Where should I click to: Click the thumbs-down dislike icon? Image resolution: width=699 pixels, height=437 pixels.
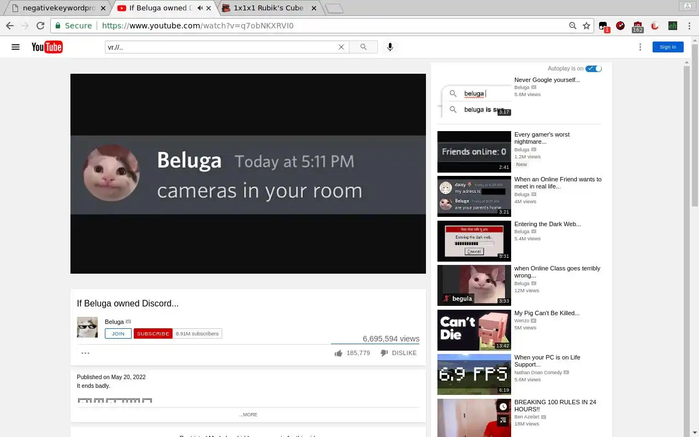[x=384, y=353]
